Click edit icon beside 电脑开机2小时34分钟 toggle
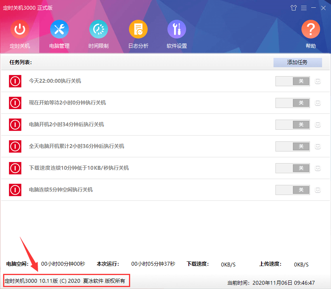The width and height of the screenshot is (331, 289). [318, 125]
